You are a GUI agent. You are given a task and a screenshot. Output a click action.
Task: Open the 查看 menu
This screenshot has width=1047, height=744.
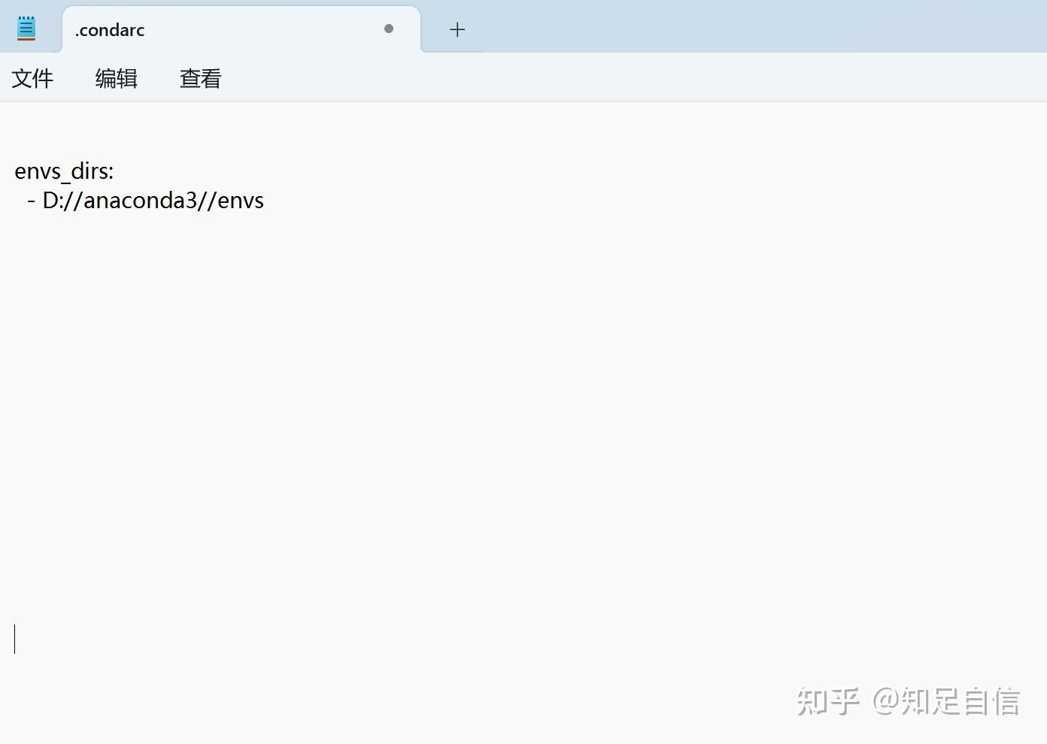[199, 78]
